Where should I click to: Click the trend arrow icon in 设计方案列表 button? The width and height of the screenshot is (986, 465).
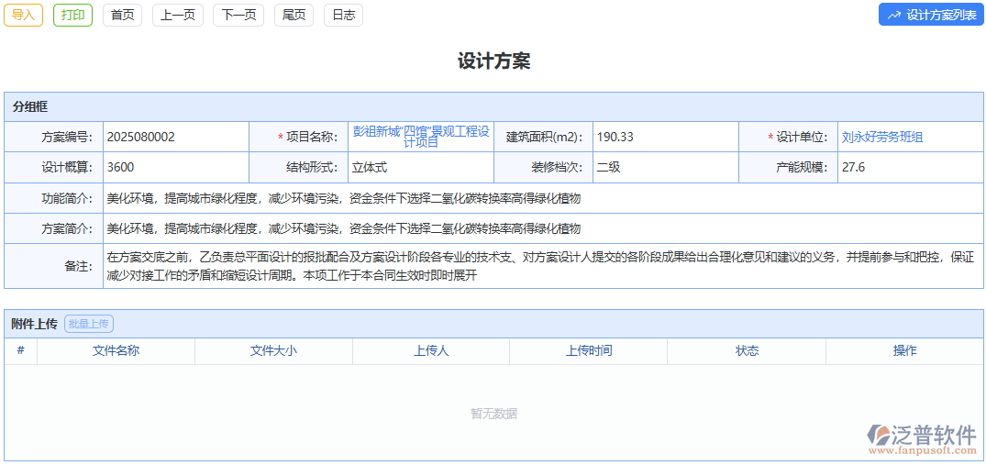point(893,16)
